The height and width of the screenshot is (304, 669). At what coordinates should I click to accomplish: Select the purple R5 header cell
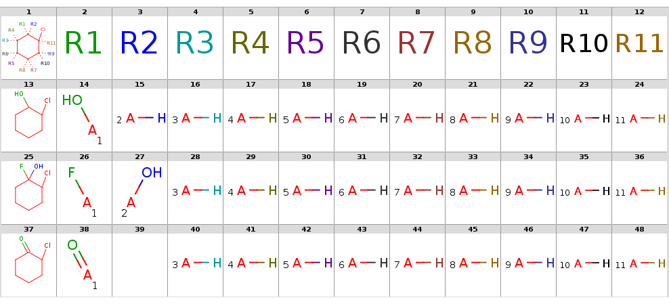[306, 45]
